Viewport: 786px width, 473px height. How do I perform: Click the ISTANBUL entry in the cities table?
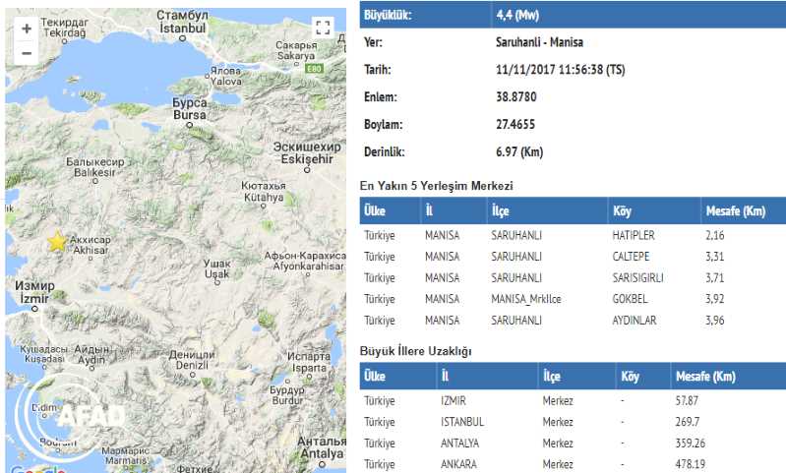pos(462,422)
